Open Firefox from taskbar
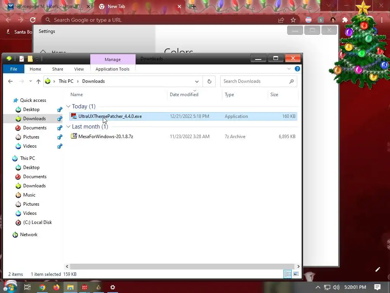The image size is (390, 293). (x=56, y=287)
